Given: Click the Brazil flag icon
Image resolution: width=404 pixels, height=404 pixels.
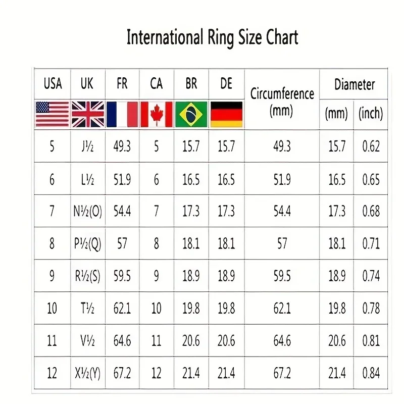Looking at the screenshot, I should [191, 114].
